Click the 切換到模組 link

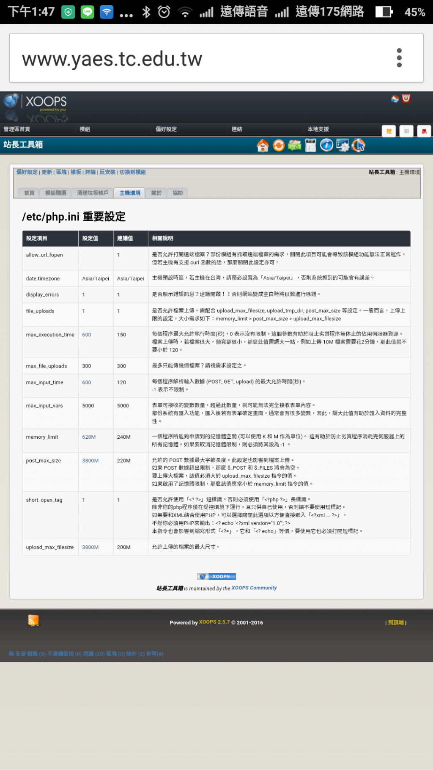pyautogui.click(x=132, y=172)
